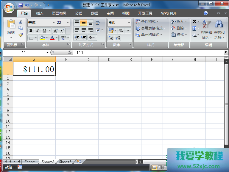Toggle Italic formatting
This screenshot has height=172, width=229.
38,31
